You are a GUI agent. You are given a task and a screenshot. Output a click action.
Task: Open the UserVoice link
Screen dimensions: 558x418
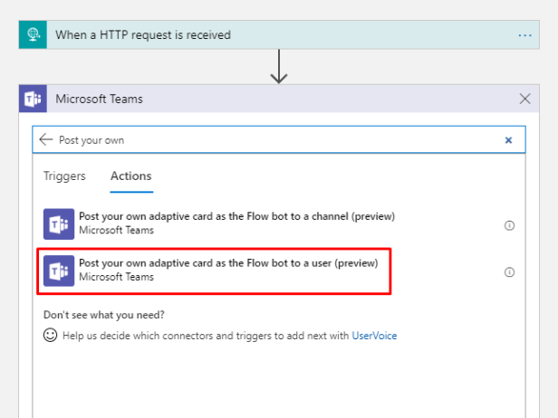tap(374, 336)
